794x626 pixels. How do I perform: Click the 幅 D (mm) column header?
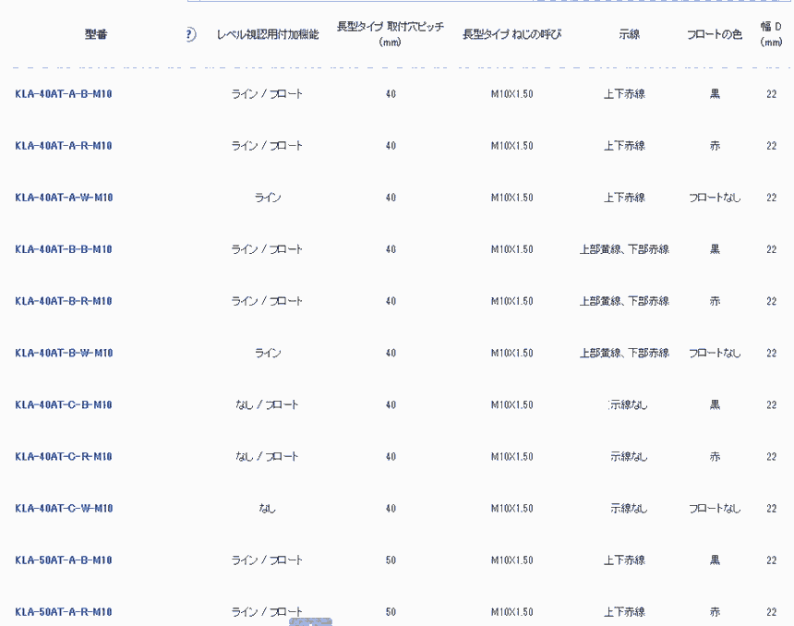(771, 34)
